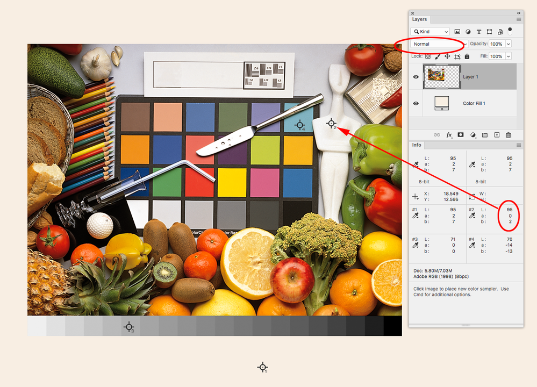Add a layer style (fx)
The image size is (537, 387).
coord(449,135)
